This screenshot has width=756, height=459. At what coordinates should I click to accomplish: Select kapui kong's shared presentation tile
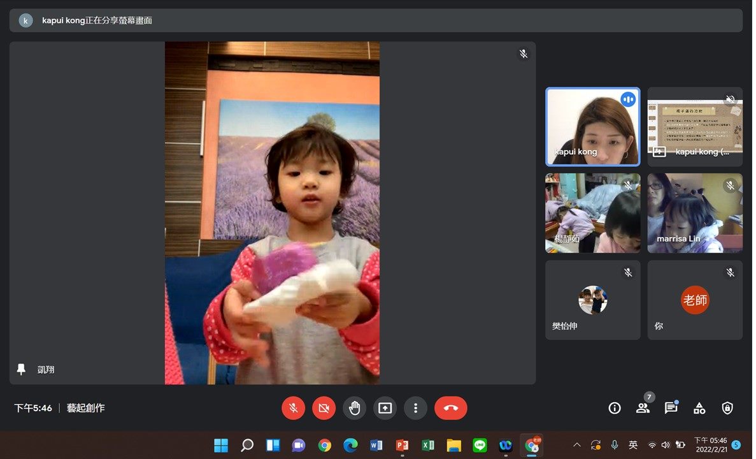coord(695,127)
